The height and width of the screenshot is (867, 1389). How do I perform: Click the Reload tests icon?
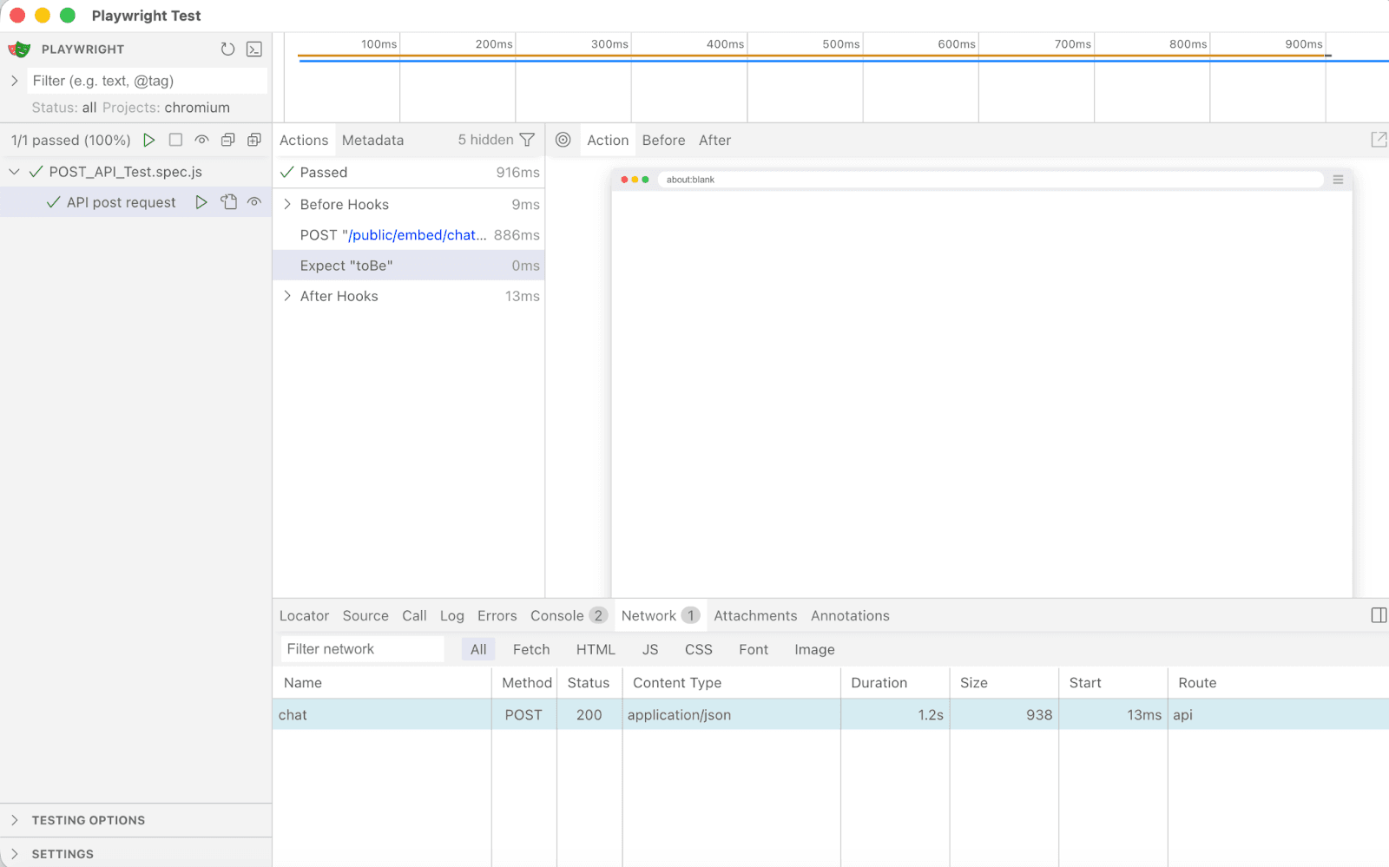tap(227, 49)
